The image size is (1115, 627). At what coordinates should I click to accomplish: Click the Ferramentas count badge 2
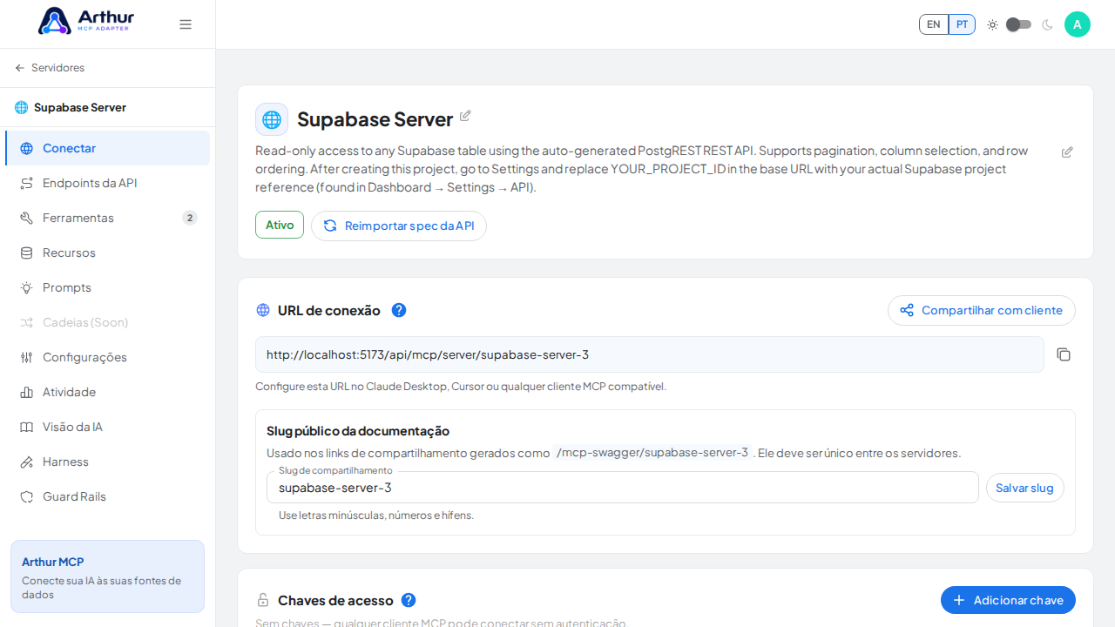pos(190,218)
